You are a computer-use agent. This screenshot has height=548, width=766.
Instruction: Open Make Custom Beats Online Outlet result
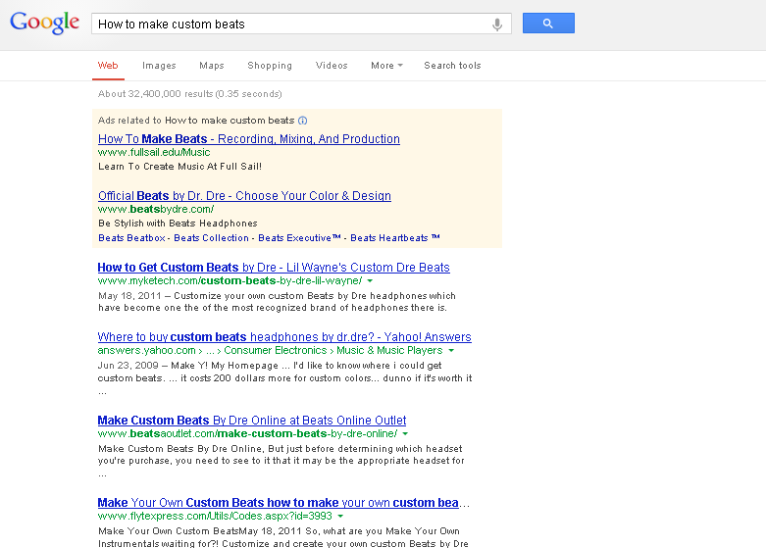point(252,421)
